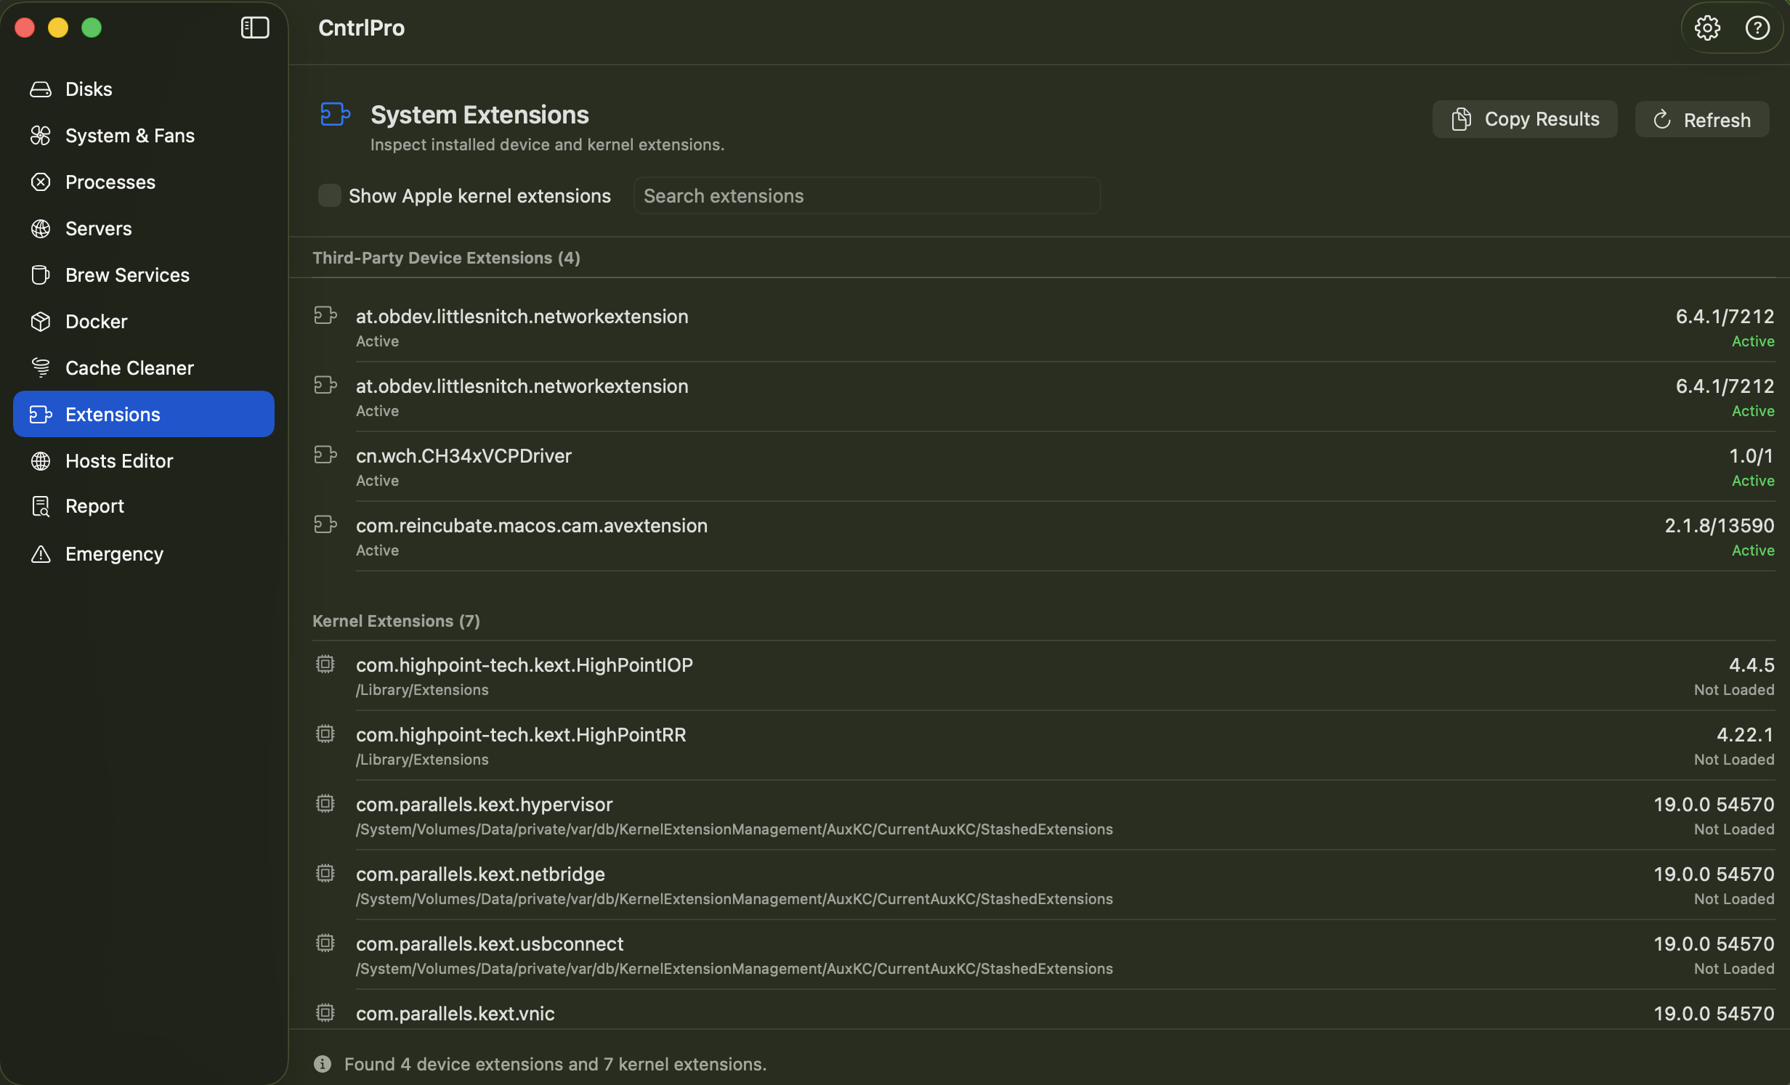Click the com.highpoint-tech.kext.HighPointRR name
Viewport: 1790px width, 1085px height.
[x=521, y=735]
